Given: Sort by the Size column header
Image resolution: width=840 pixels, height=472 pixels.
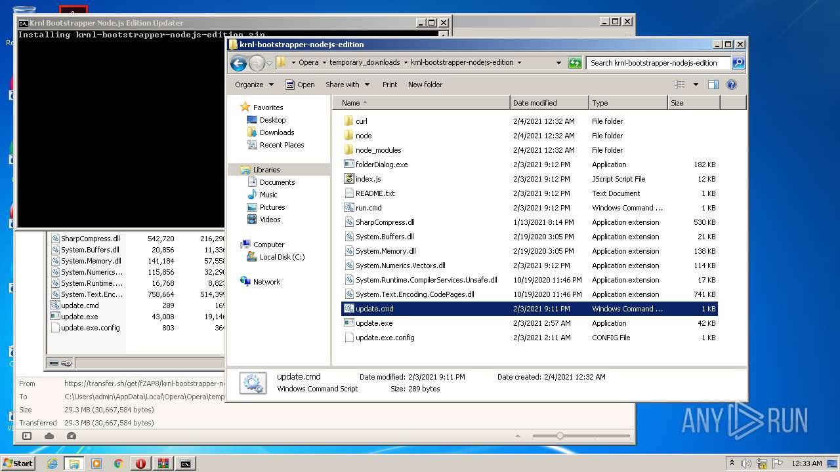Looking at the screenshot, I should [x=694, y=103].
